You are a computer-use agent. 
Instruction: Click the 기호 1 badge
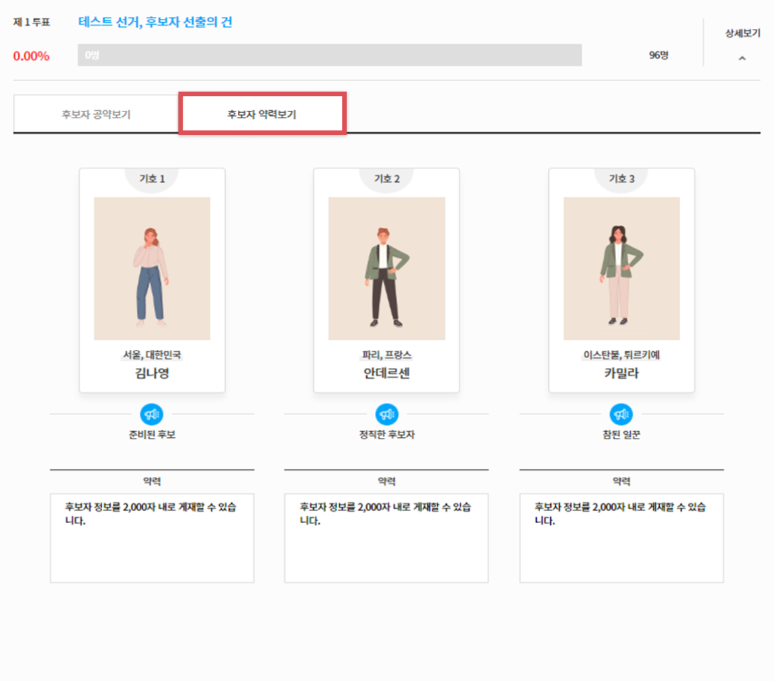coord(152,179)
